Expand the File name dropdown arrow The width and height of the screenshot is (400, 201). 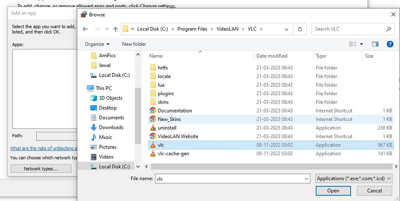[x=307, y=179]
